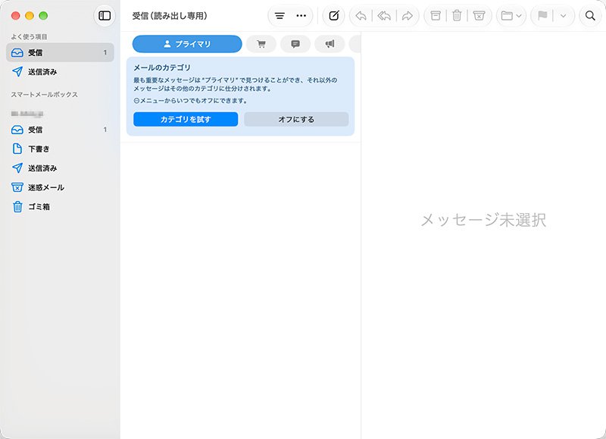Open the message filter icon
The image size is (606, 439).
280,16
